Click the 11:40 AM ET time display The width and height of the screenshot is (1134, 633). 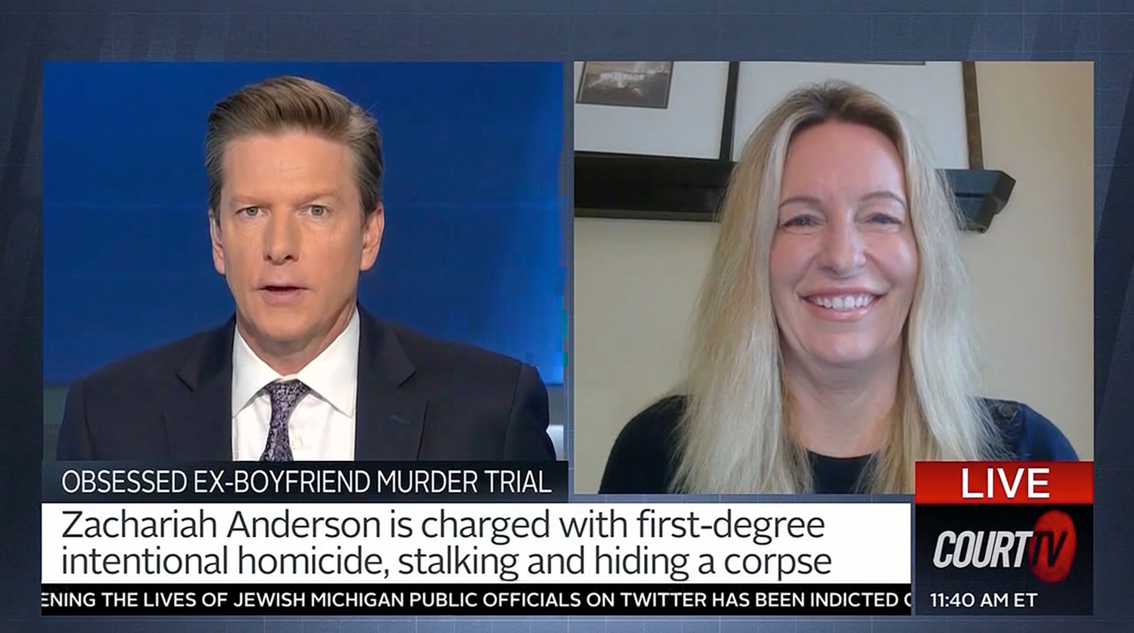tap(984, 600)
